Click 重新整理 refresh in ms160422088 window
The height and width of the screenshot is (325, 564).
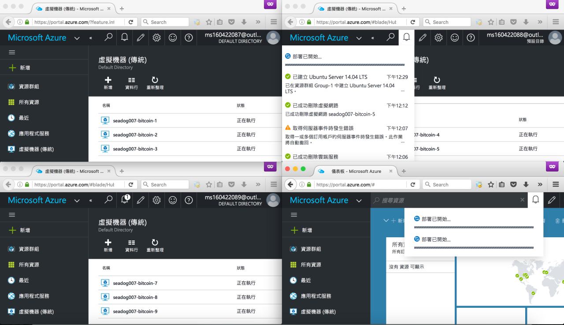pyautogui.click(x=437, y=83)
